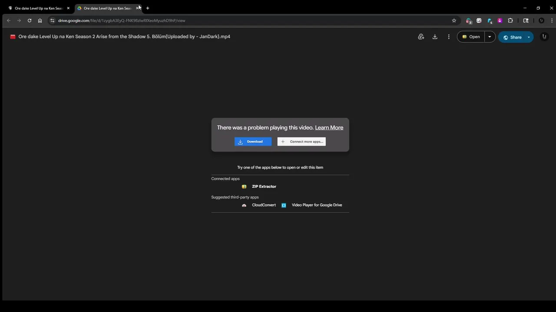Click the tab search icon in toolbar

pos(526,20)
